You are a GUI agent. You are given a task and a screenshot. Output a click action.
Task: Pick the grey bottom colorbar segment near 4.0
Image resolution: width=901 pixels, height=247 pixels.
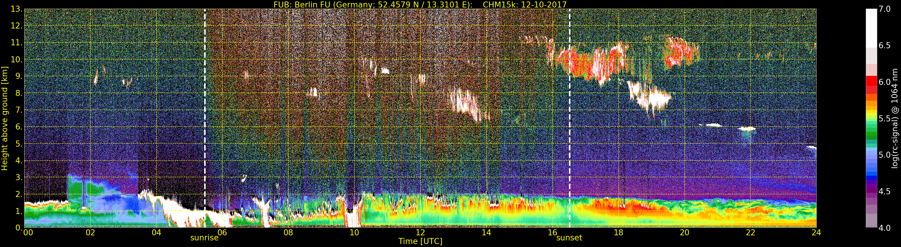click(871, 220)
